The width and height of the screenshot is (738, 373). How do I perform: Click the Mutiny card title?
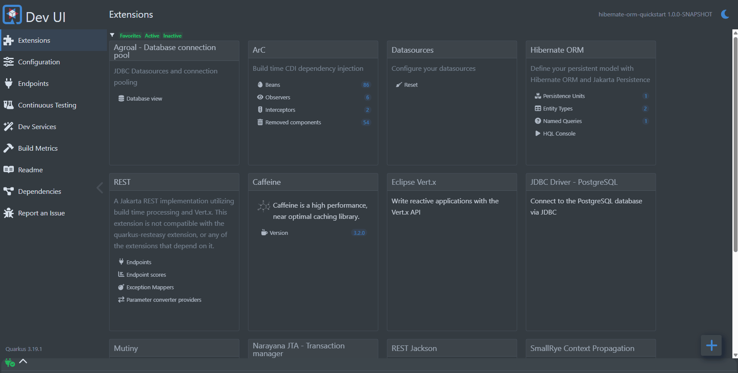(x=126, y=348)
